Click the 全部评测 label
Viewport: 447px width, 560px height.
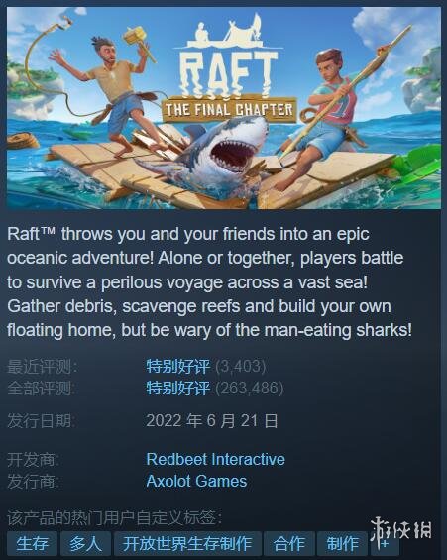[42, 389]
